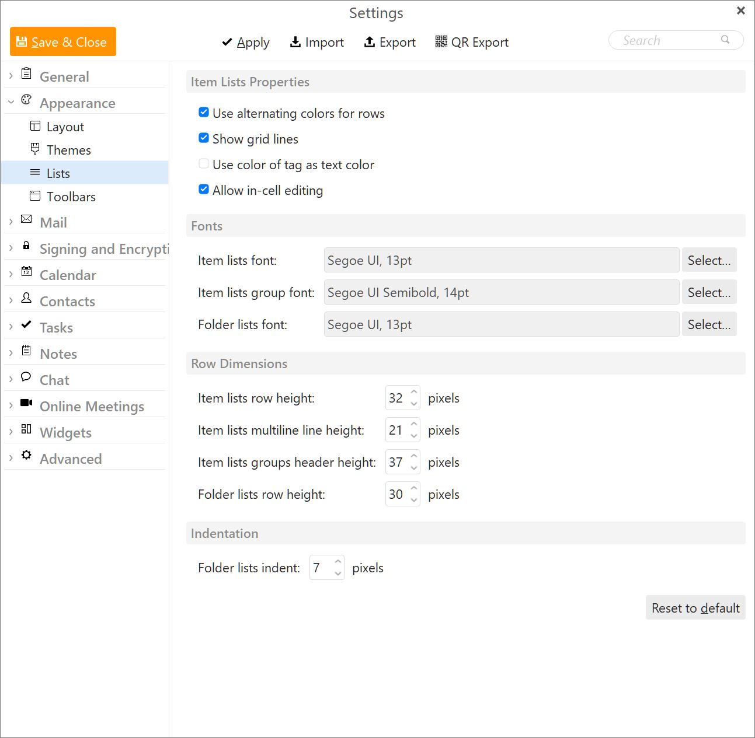Decrease Folder lists indent value

pos(338,573)
